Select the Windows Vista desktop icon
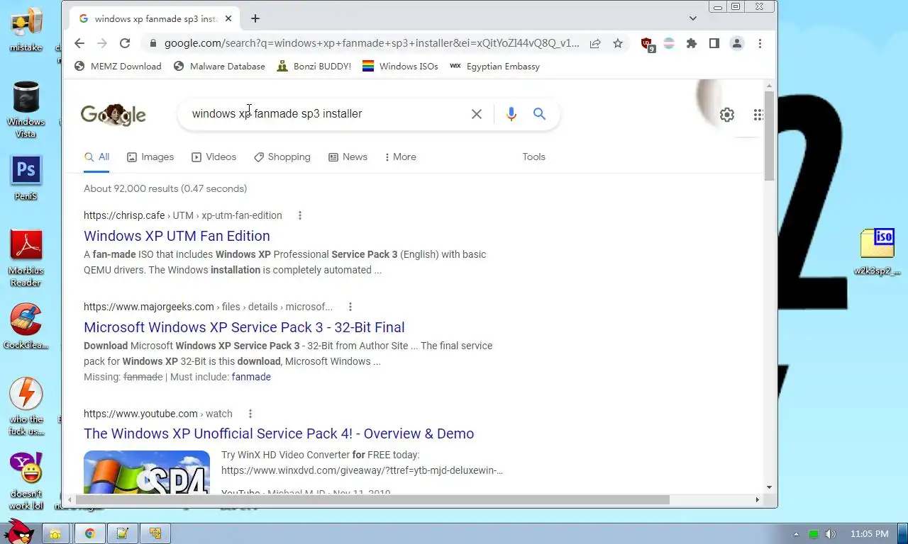The height and width of the screenshot is (544, 908). pos(26,109)
